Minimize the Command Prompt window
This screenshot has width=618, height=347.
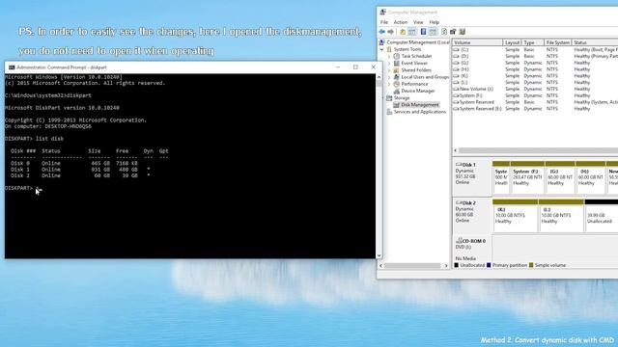tap(338, 67)
